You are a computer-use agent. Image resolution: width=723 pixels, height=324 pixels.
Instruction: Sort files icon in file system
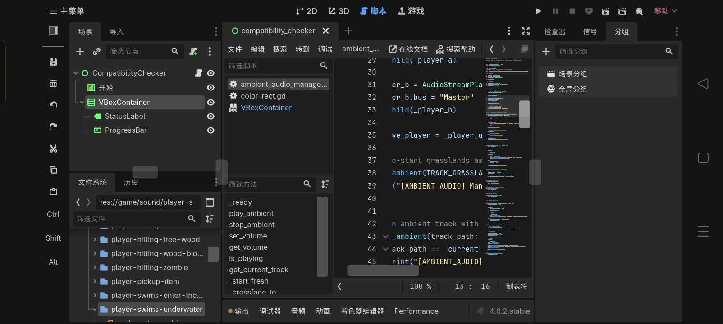coord(210,219)
